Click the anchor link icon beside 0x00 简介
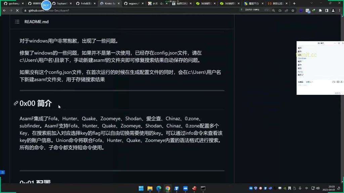Image resolution: width=344 pixels, height=193 pixels. (x=16, y=103)
